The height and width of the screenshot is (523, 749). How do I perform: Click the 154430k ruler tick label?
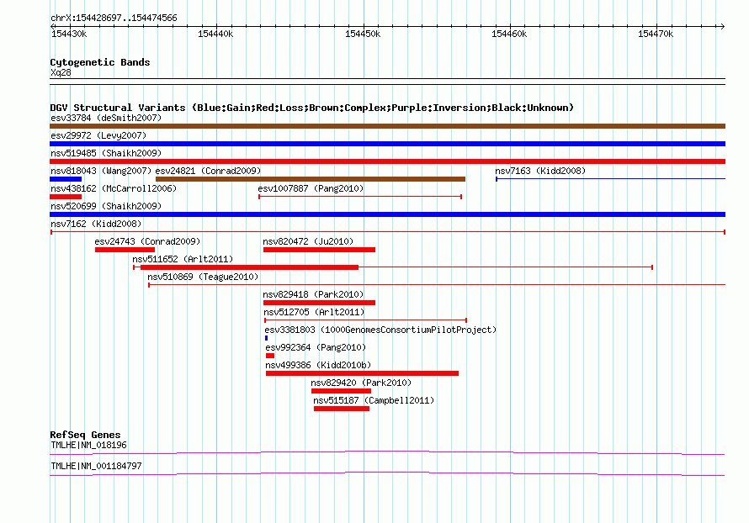point(69,34)
